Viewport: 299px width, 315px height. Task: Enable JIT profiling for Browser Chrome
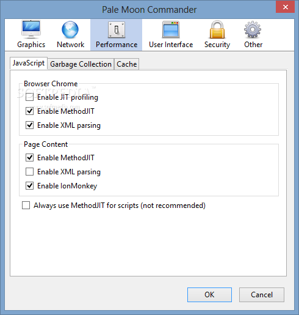coord(29,97)
